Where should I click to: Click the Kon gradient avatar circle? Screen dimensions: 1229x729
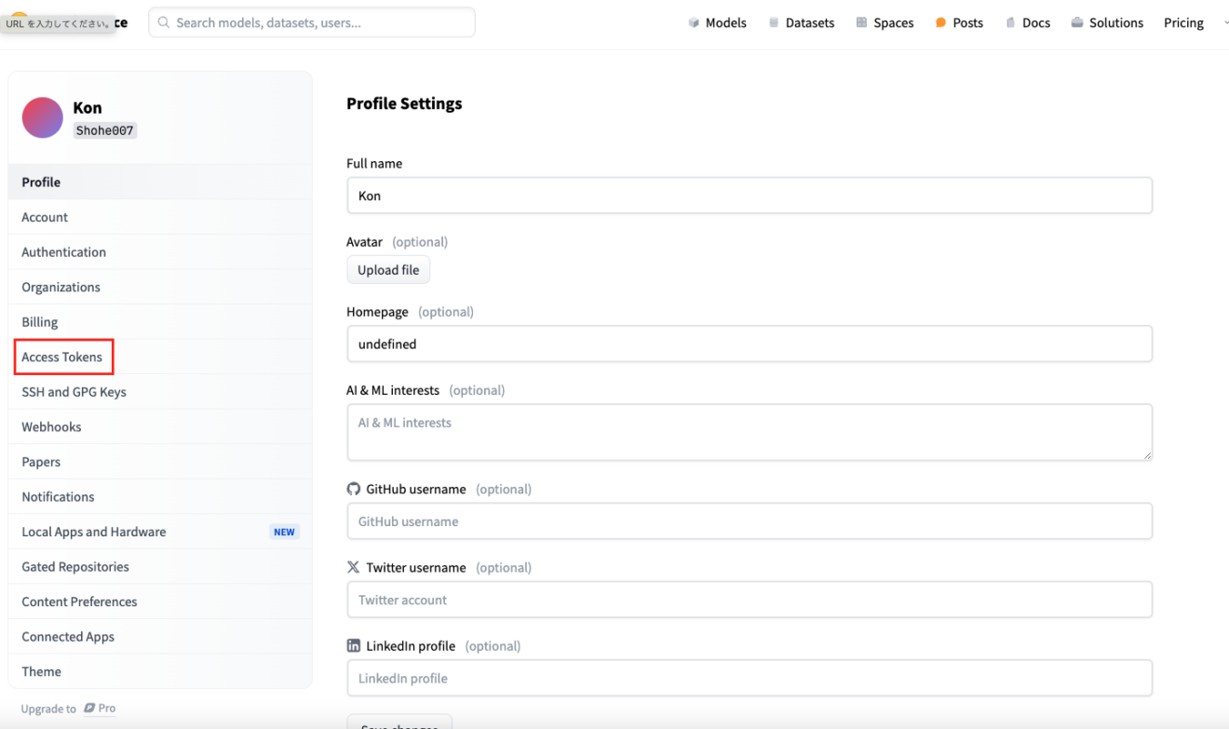coord(42,118)
